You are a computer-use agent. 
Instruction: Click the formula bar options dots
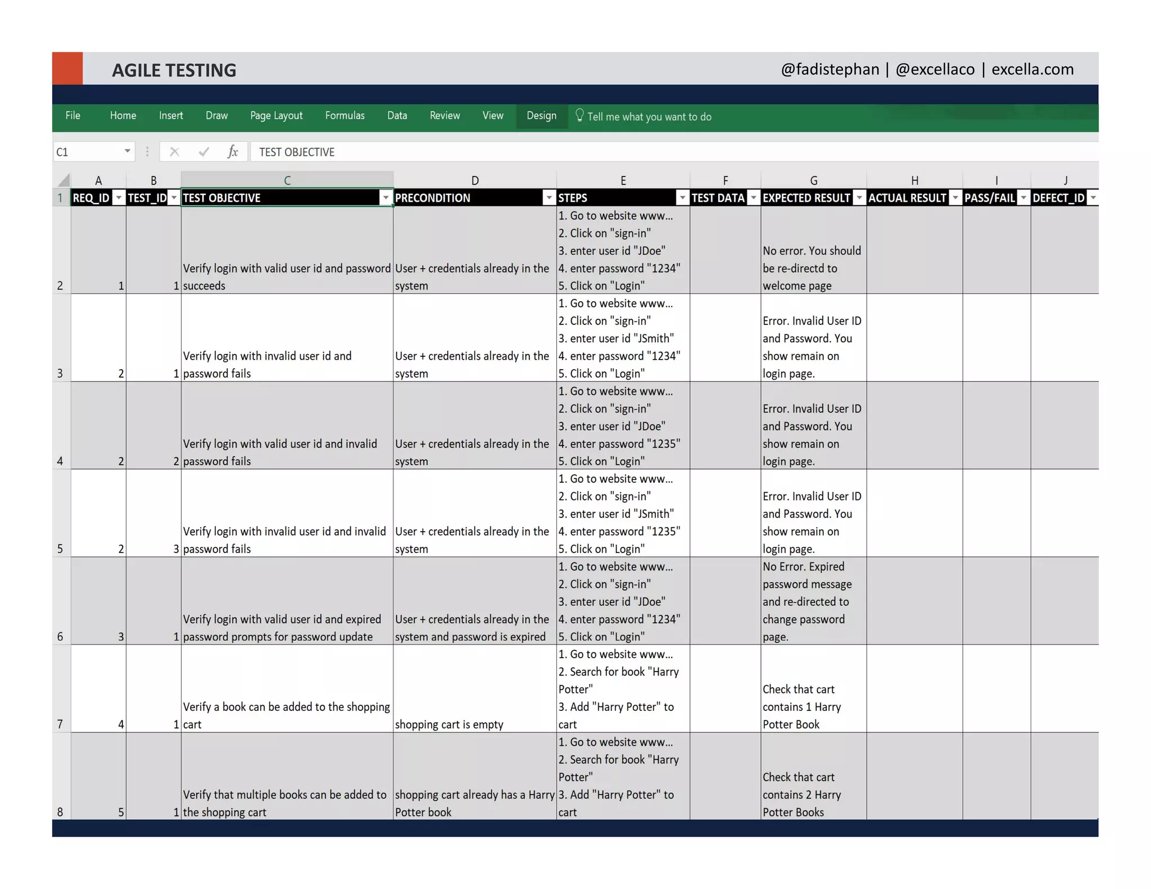coord(147,152)
